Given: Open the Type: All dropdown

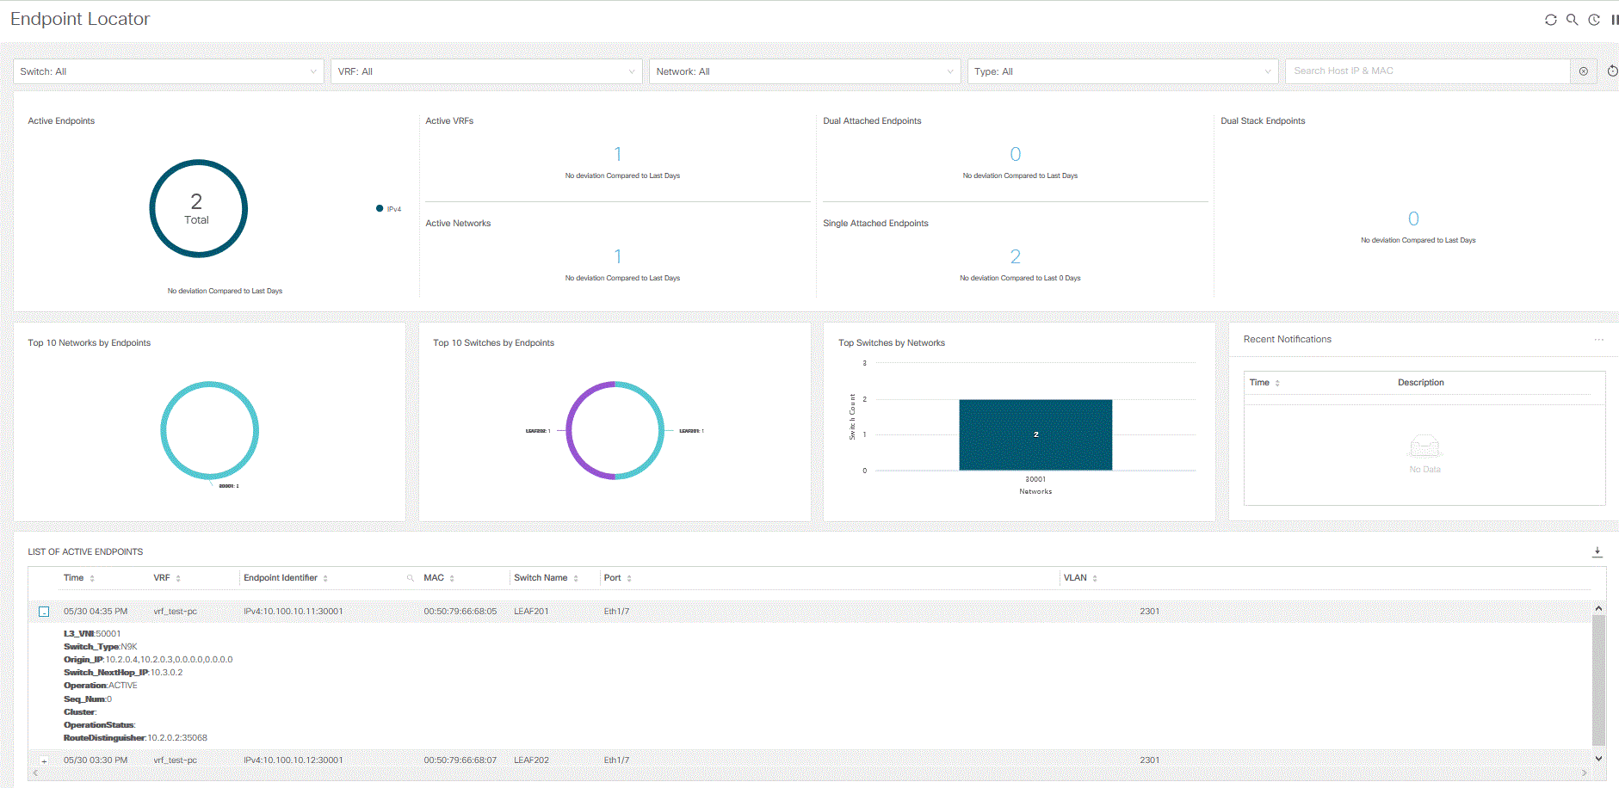Looking at the screenshot, I should [1122, 71].
